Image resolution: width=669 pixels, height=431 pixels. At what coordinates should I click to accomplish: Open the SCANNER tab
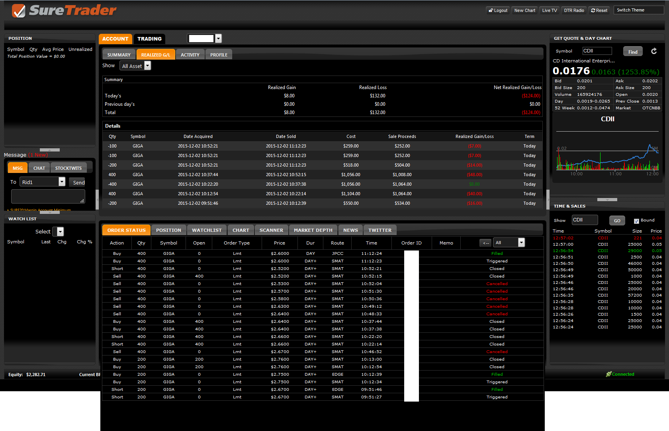272,230
